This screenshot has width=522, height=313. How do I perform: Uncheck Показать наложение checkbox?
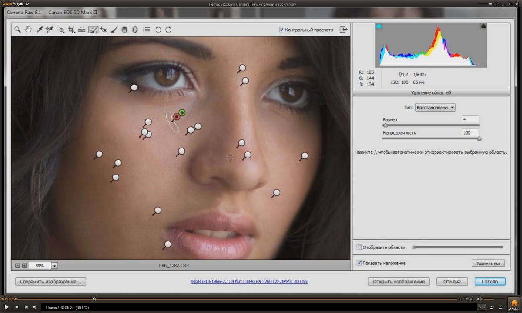[x=359, y=263]
